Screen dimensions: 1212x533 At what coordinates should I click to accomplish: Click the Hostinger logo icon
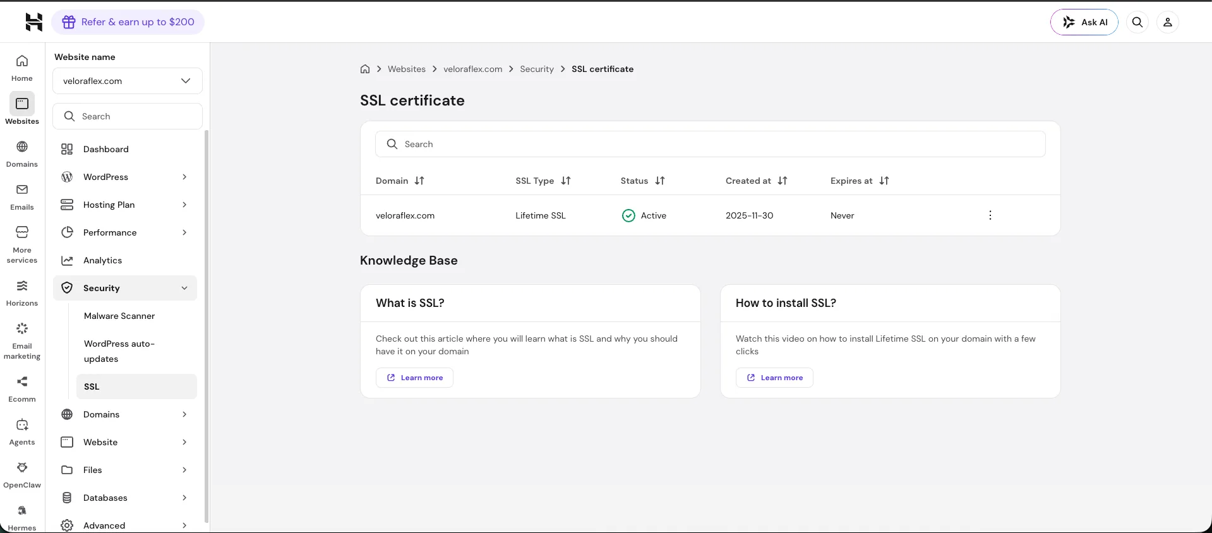click(33, 22)
